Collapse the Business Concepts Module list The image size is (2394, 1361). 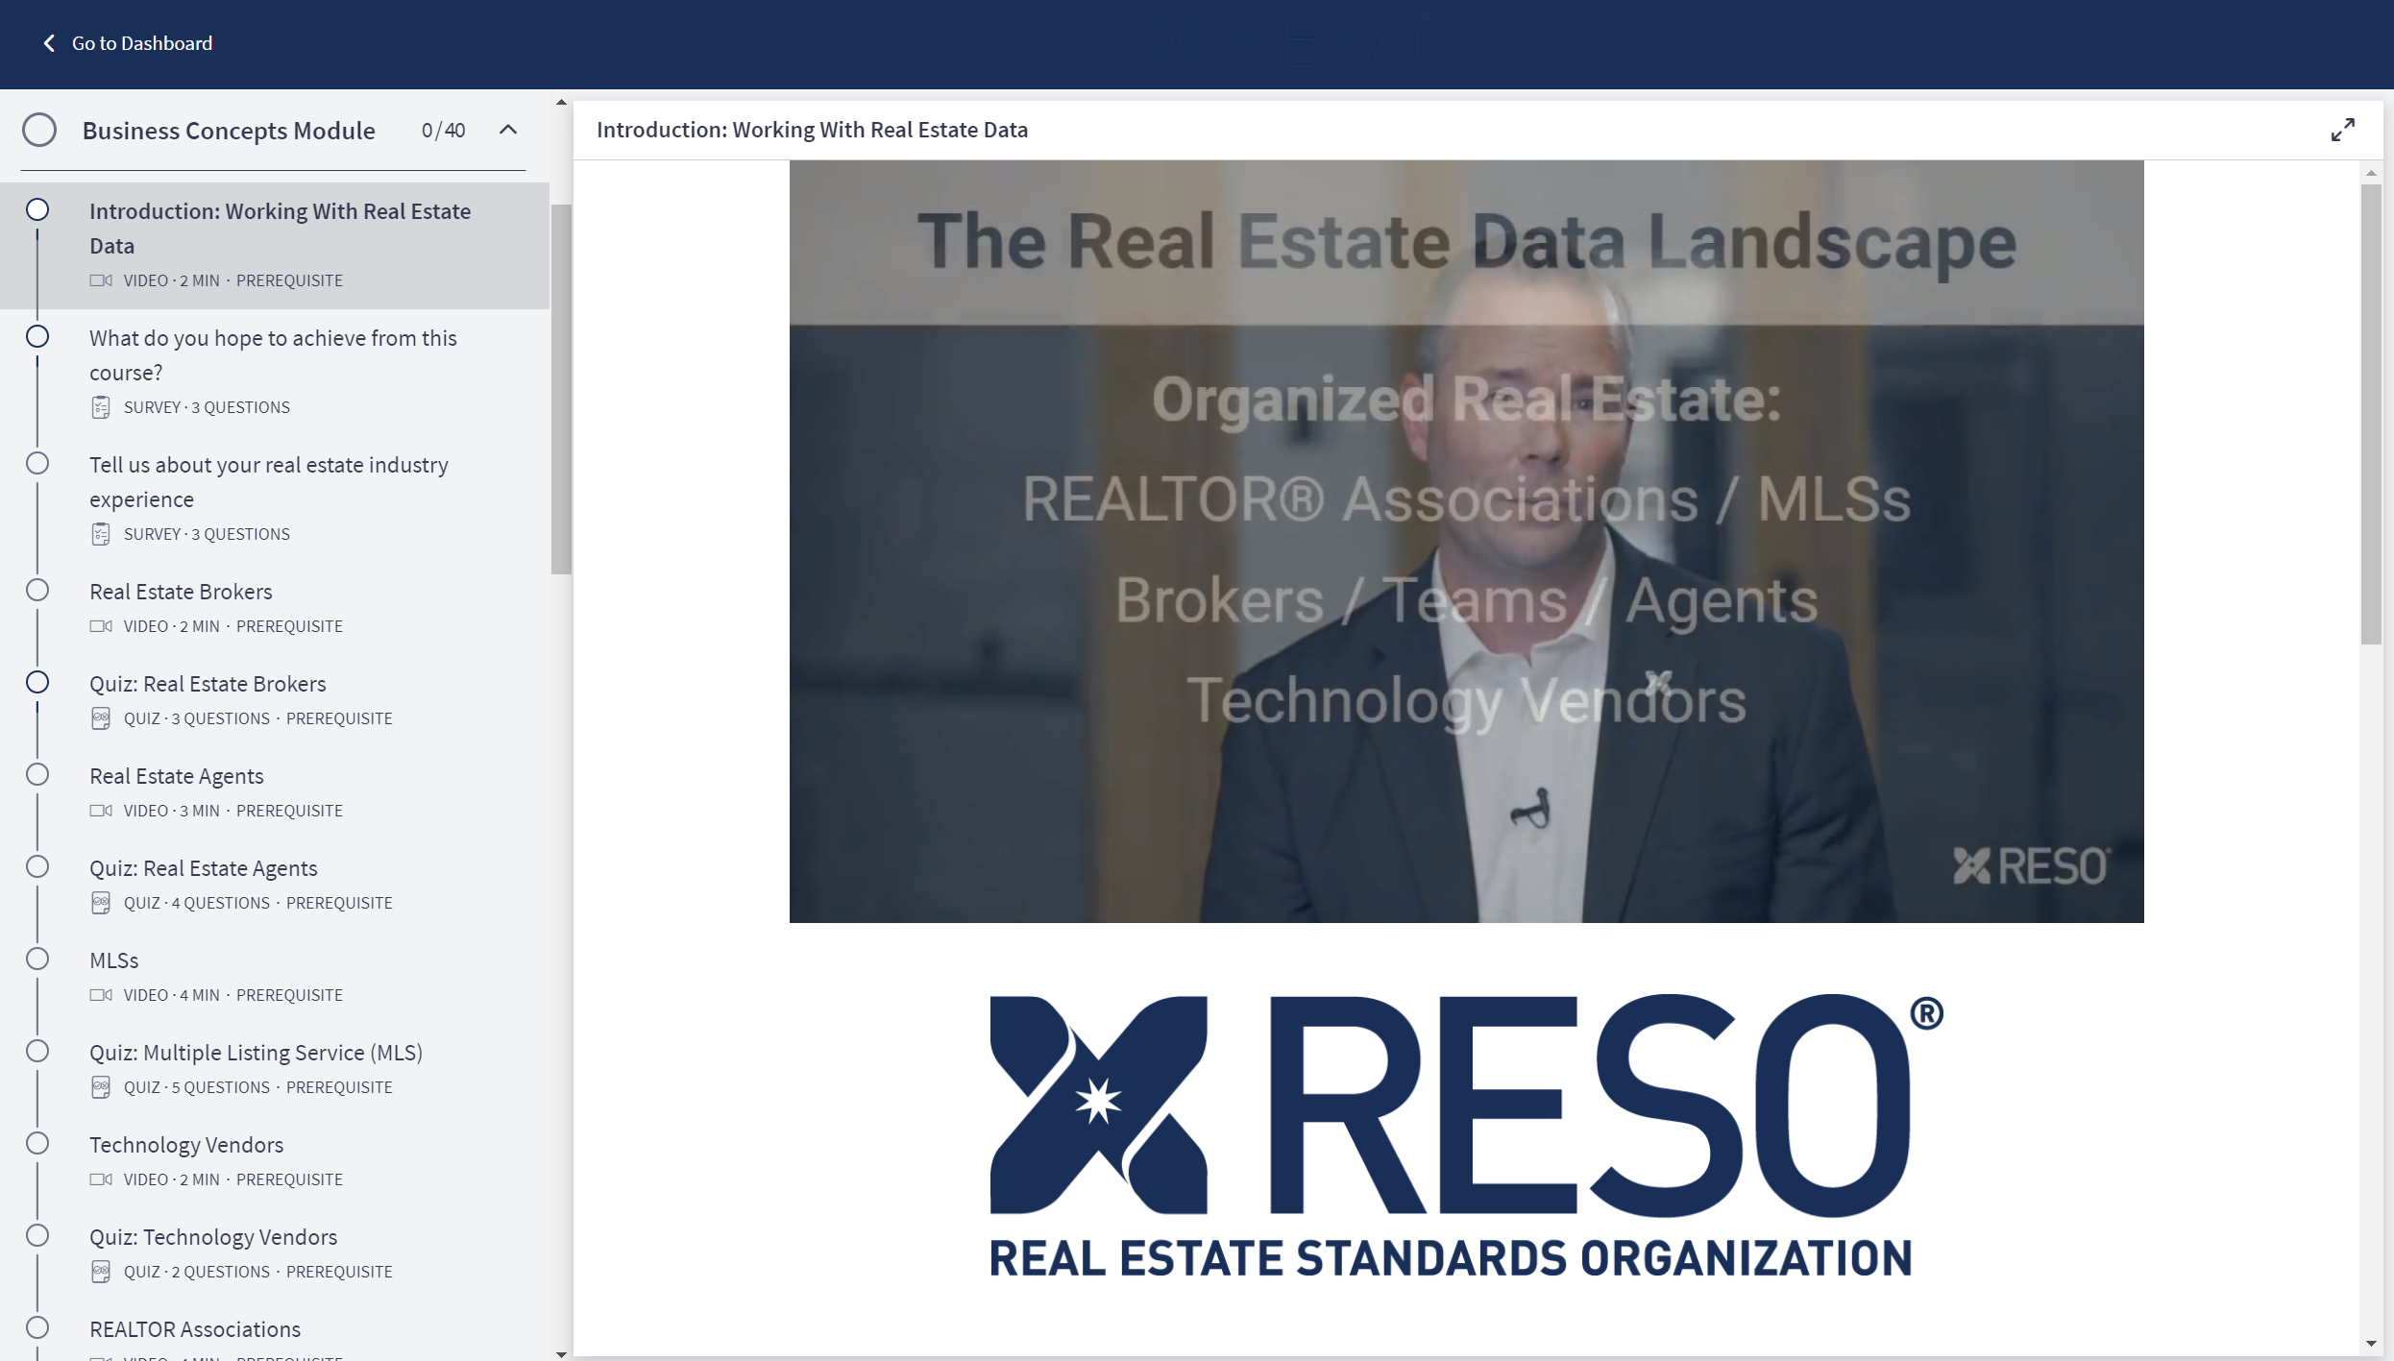507,130
